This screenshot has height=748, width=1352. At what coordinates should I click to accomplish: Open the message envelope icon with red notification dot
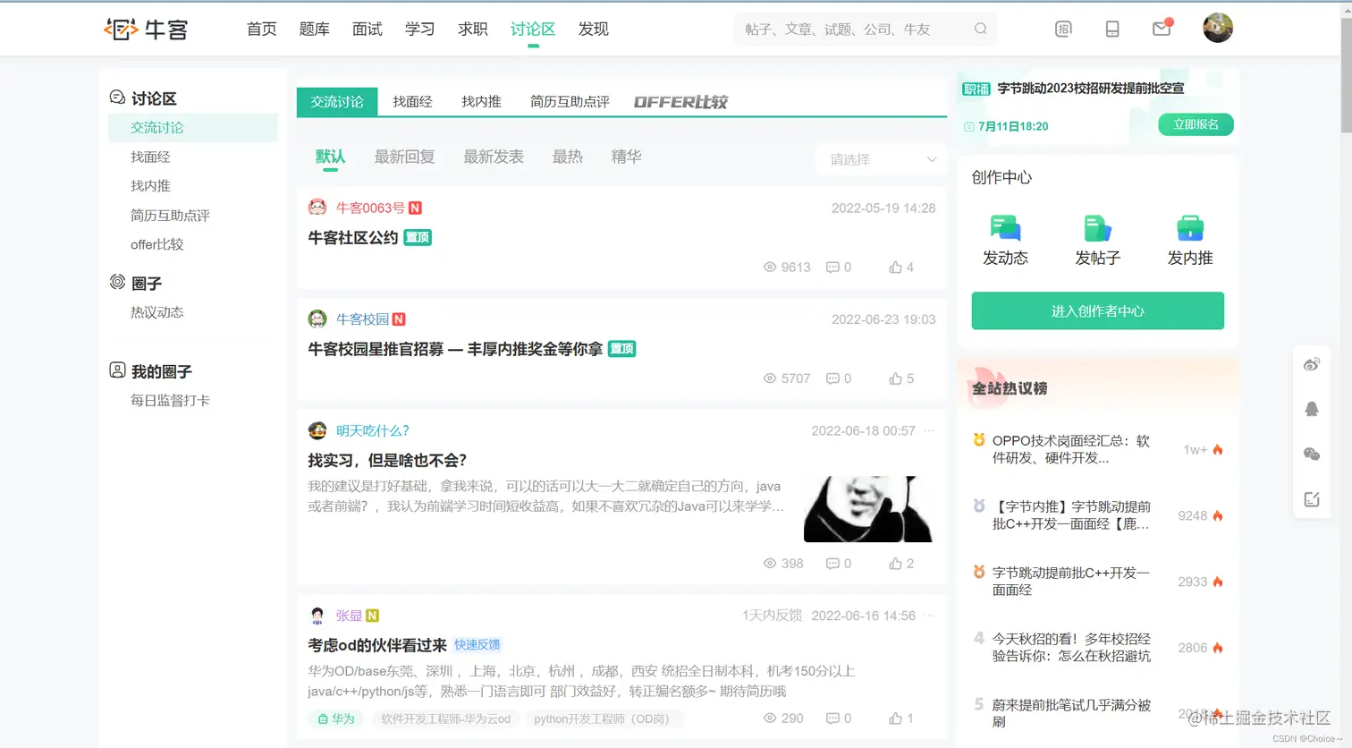[1161, 29]
